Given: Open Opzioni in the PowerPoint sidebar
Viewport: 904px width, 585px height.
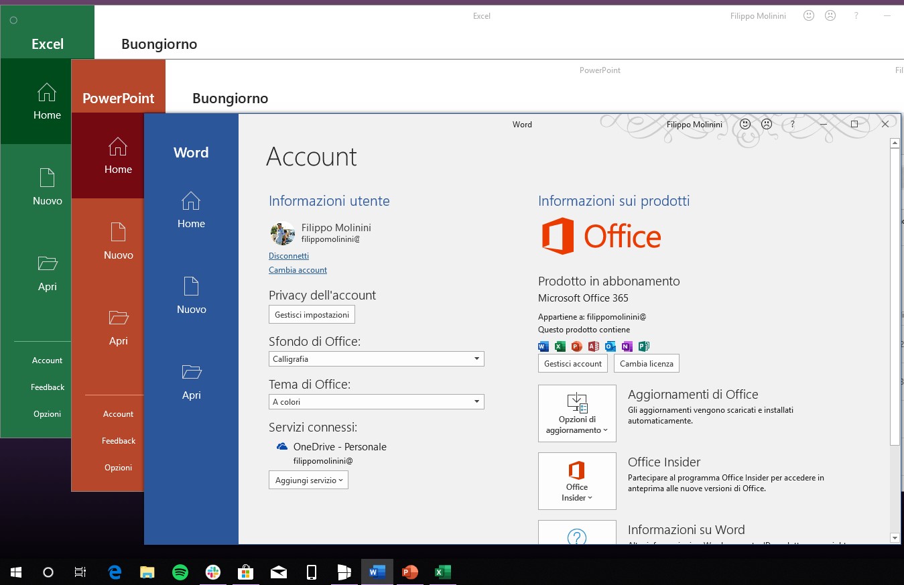Looking at the screenshot, I should (x=118, y=468).
